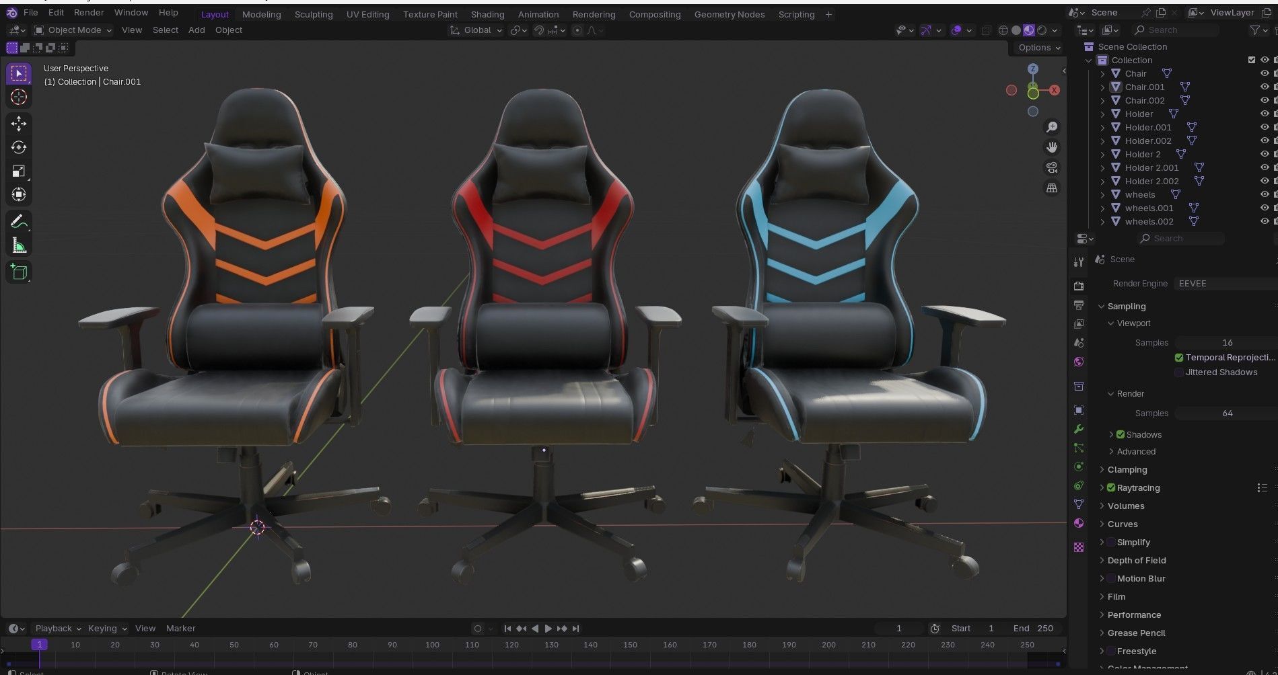Open the timeline Keying menu
This screenshot has height=675, width=1278.
click(107, 629)
